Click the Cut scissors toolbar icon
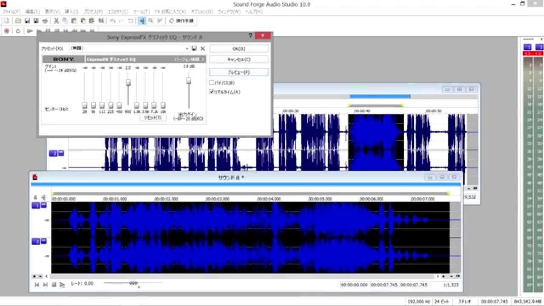This screenshot has height=306, width=544. tap(56, 20)
